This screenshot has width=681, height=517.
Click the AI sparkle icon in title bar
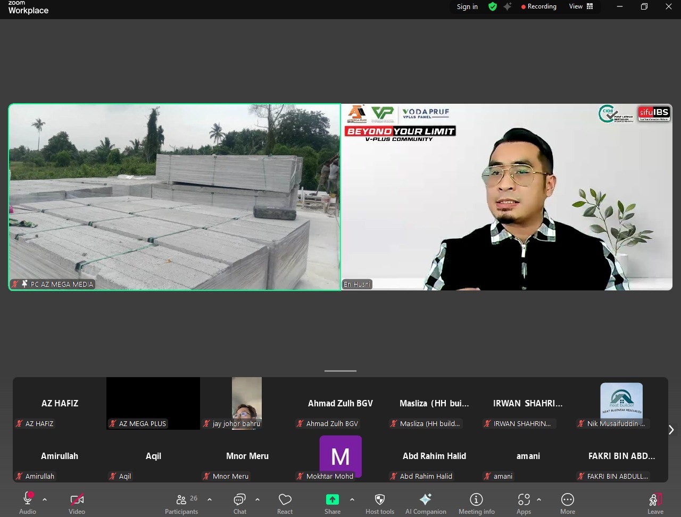[x=508, y=6]
